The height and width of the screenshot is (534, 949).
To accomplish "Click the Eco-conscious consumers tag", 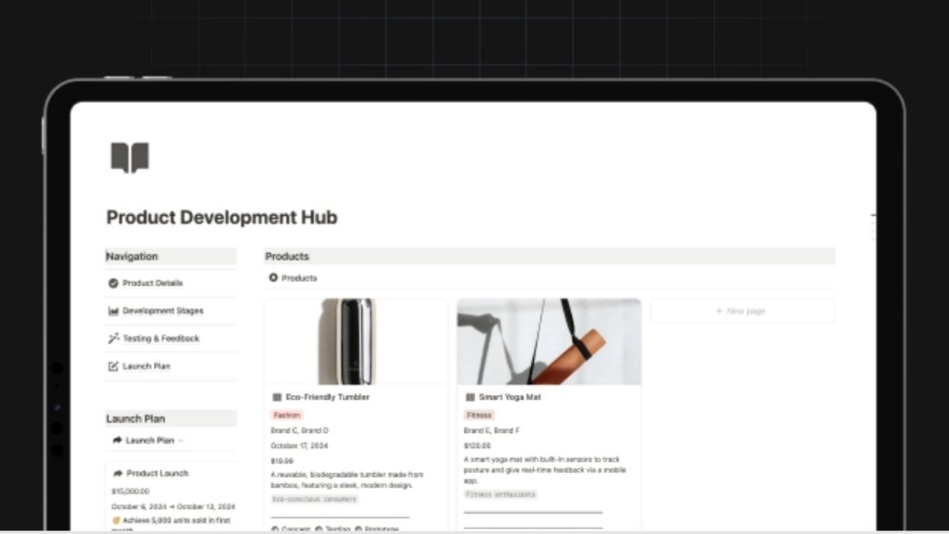I will [x=315, y=500].
